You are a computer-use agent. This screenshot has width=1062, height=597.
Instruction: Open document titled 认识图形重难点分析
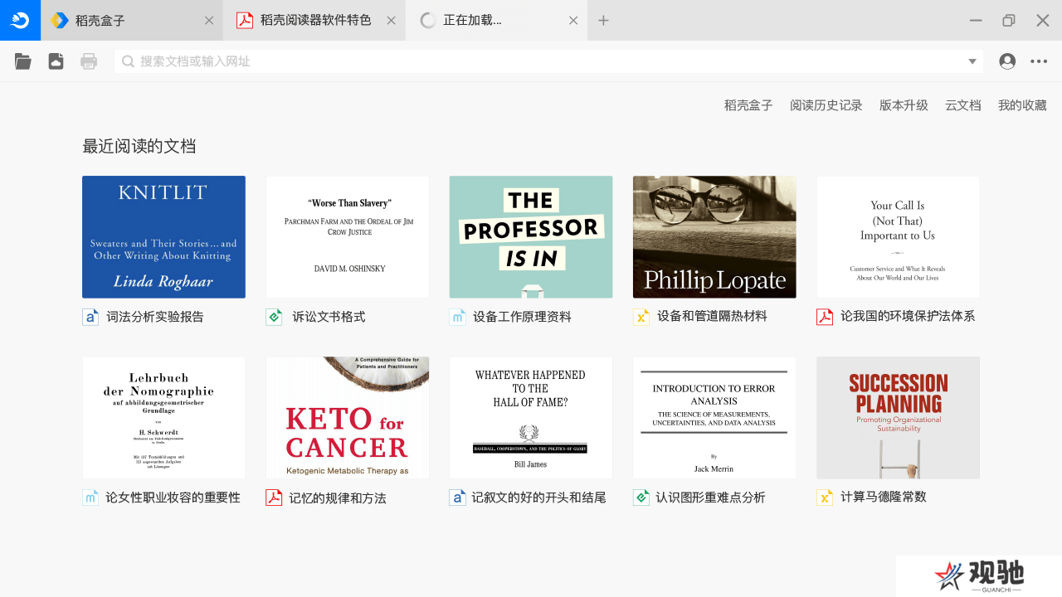[x=711, y=498]
